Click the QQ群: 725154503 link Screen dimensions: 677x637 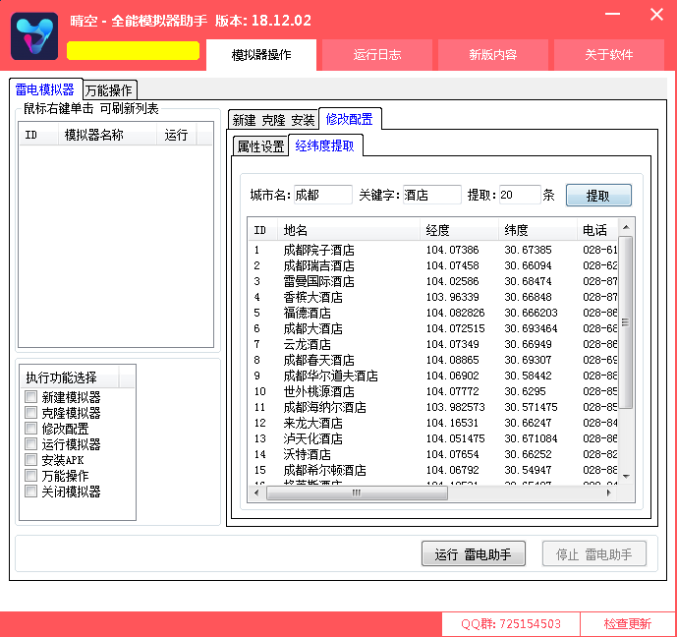click(x=511, y=623)
